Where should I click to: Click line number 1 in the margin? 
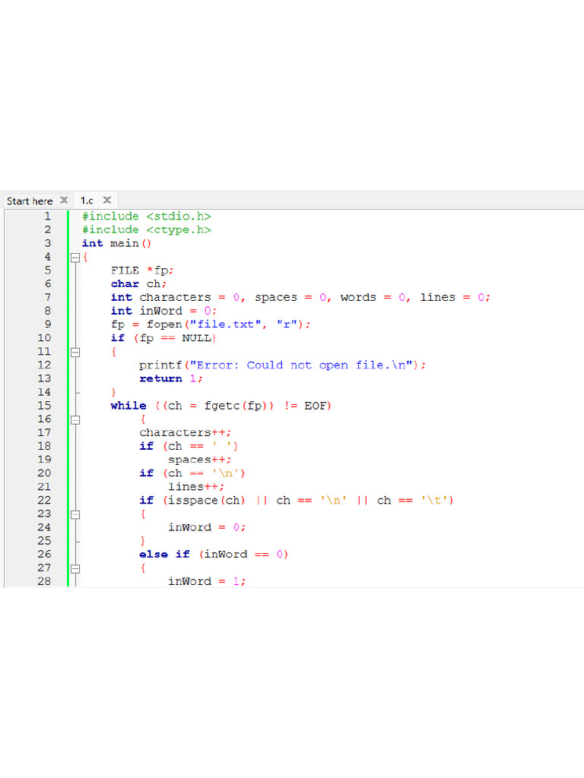click(x=48, y=217)
